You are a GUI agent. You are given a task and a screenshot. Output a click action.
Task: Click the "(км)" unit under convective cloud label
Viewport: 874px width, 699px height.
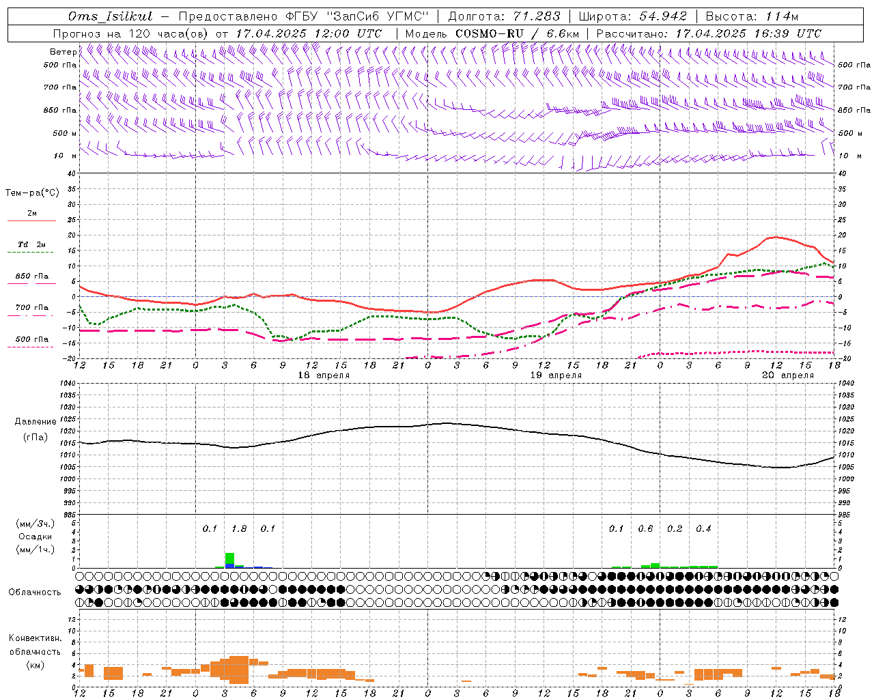(36, 664)
